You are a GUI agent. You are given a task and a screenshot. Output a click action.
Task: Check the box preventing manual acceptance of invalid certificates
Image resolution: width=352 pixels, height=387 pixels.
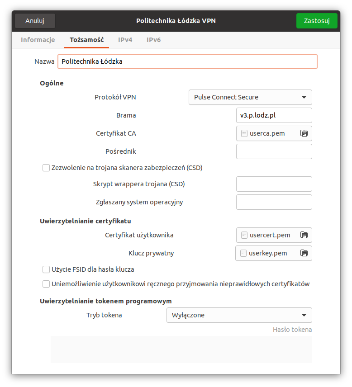point(46,284)
